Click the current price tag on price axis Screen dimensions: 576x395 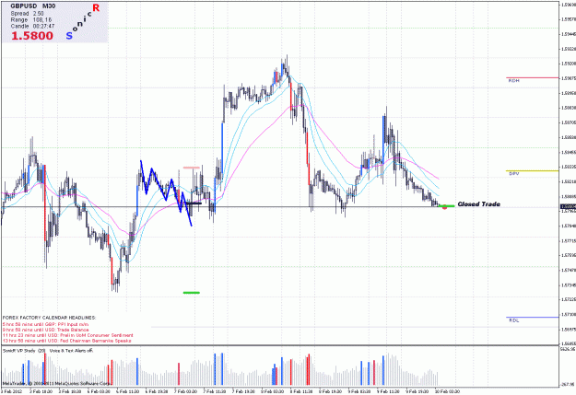(x=568, y=207)
